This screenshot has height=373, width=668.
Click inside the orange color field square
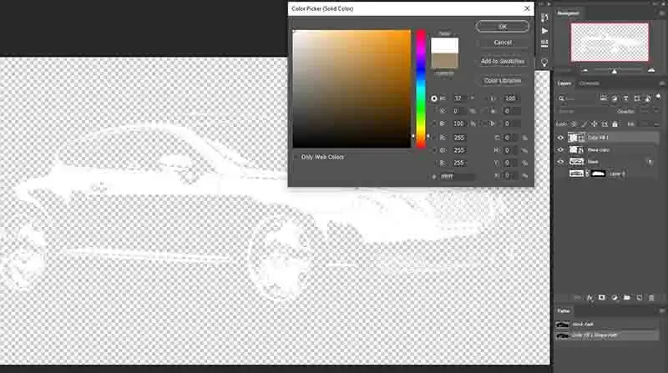point(352,88)
